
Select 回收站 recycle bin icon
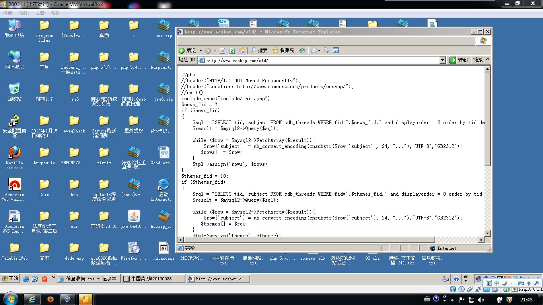click(15, 92)
